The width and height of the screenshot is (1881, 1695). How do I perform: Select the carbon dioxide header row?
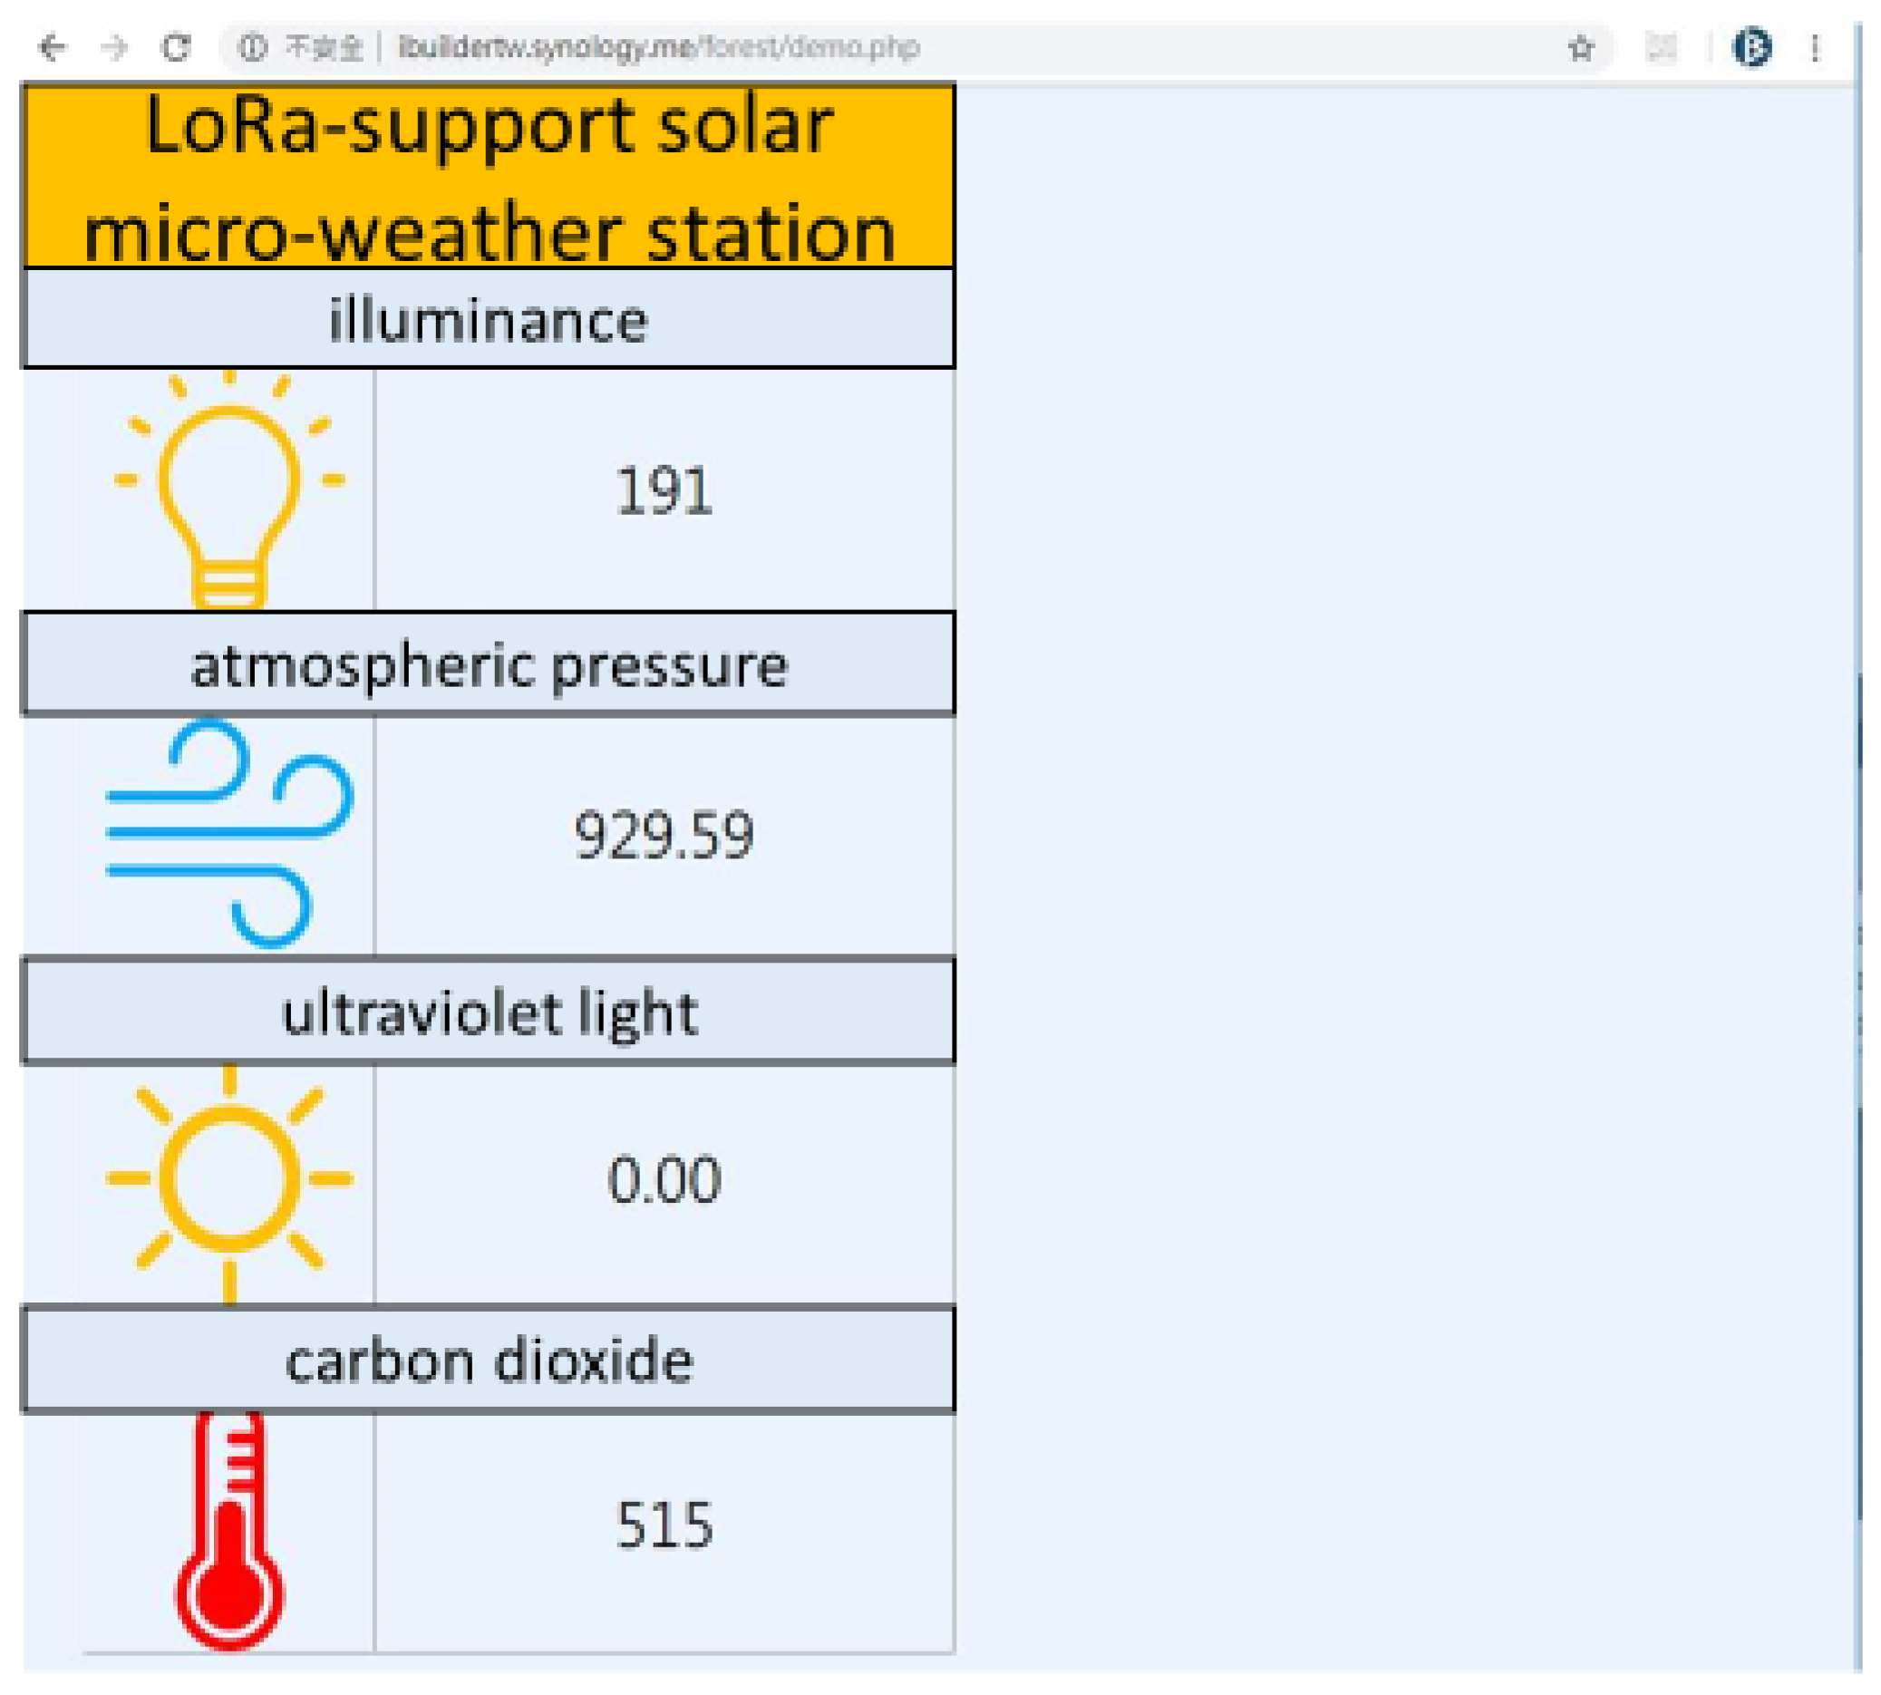[488, 1360]
